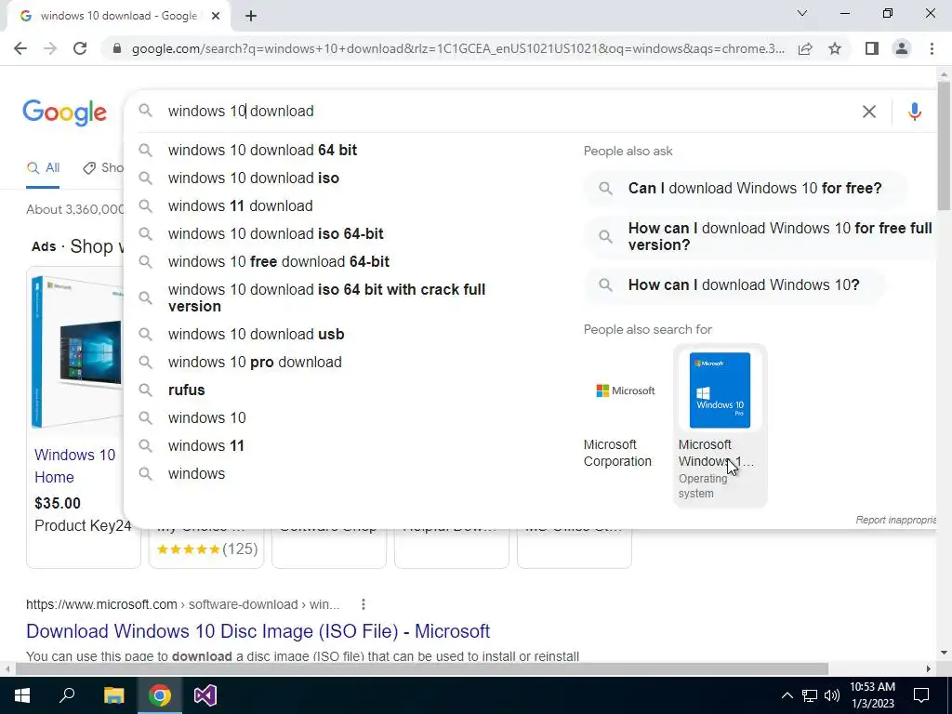Bookmark this tab with the star icon
The image size is (952, 714).
tap(835, 48)
